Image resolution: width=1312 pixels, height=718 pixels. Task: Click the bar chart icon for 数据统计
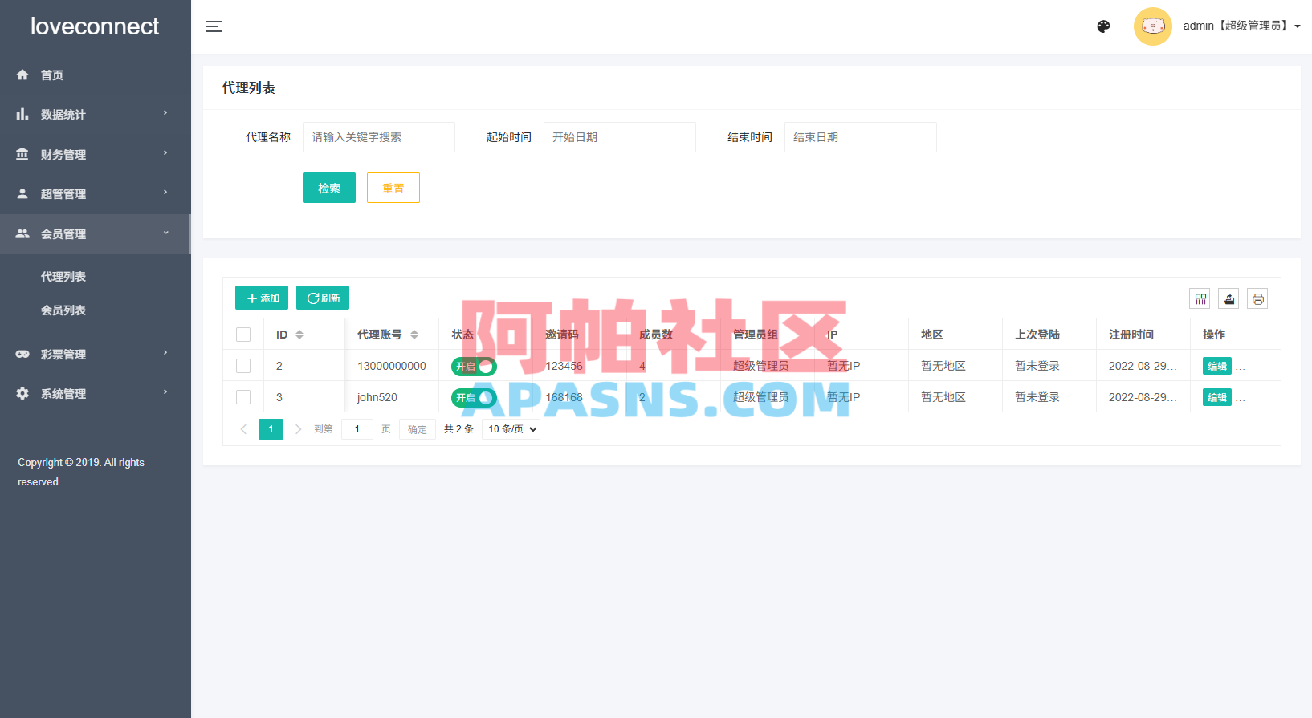[22, 114]
